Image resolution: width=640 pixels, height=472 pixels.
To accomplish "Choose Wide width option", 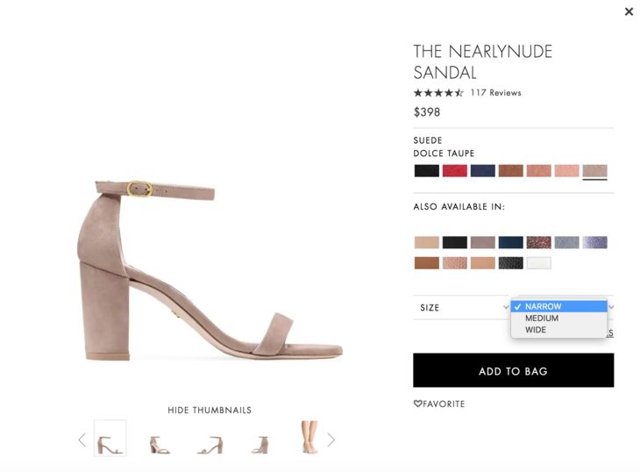I will point(536,331).
